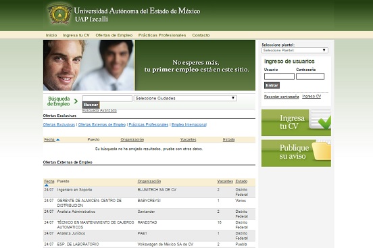Select the Analista Administrativo job
This screenshot has height=248, width=373.
[76, 212]
